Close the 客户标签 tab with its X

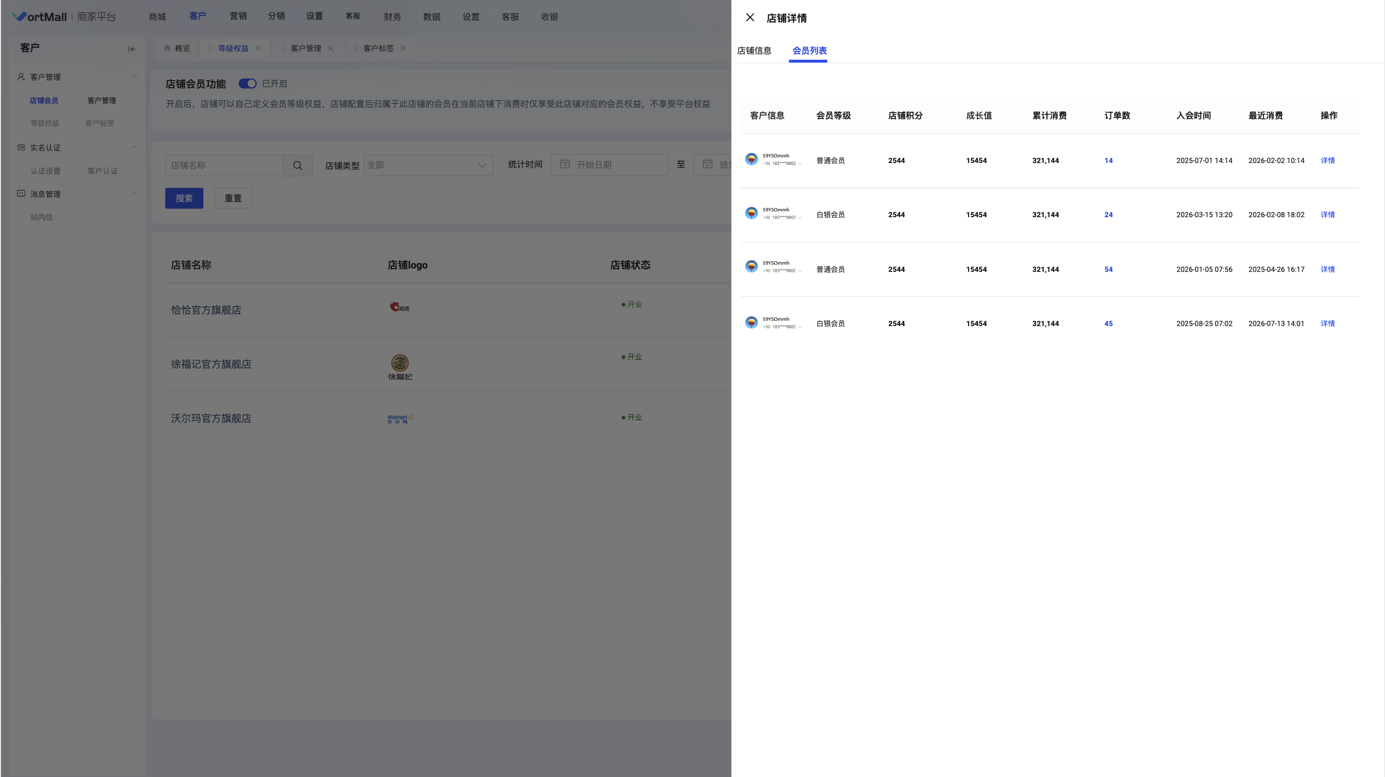[403, 48]
